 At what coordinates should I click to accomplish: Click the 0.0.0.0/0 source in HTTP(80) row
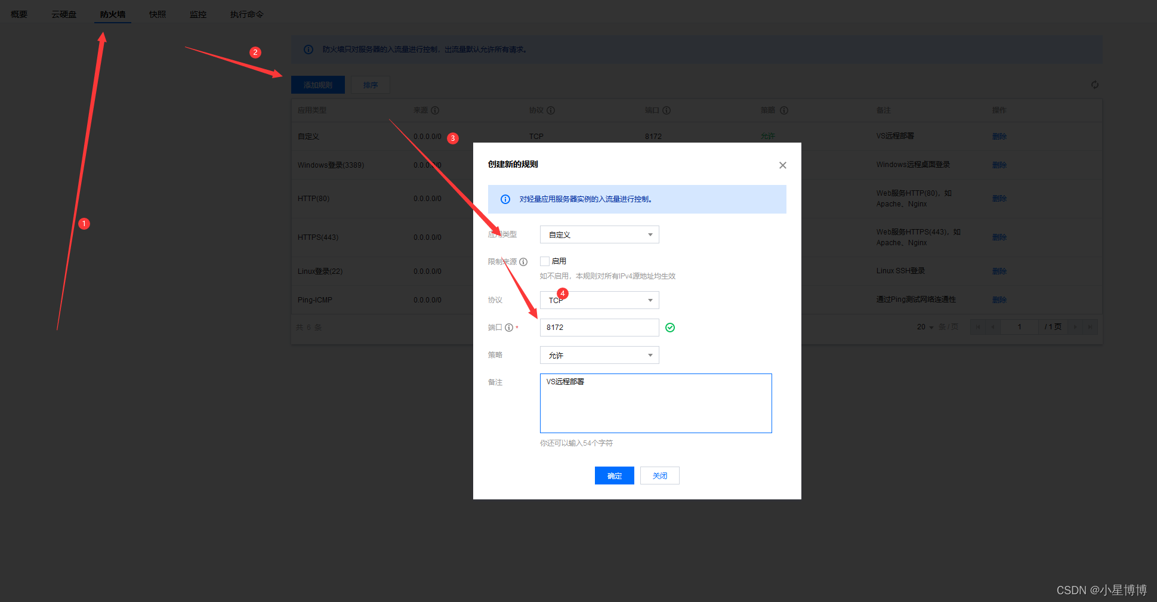[427, 199]
